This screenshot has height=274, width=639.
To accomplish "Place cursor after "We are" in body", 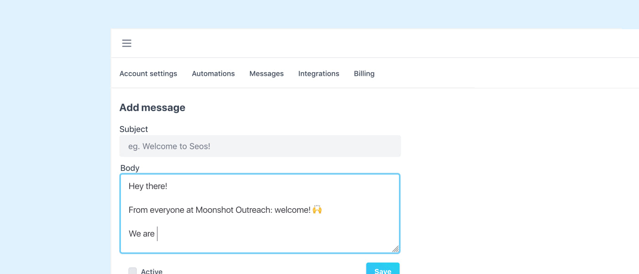I will pos(157,234).
